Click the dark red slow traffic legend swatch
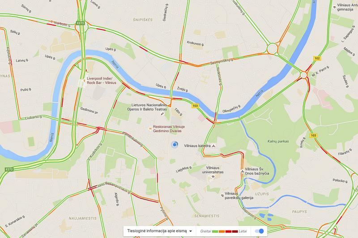Image resolution: width=358 pixels, height=238 pixels. coord(235,231)
